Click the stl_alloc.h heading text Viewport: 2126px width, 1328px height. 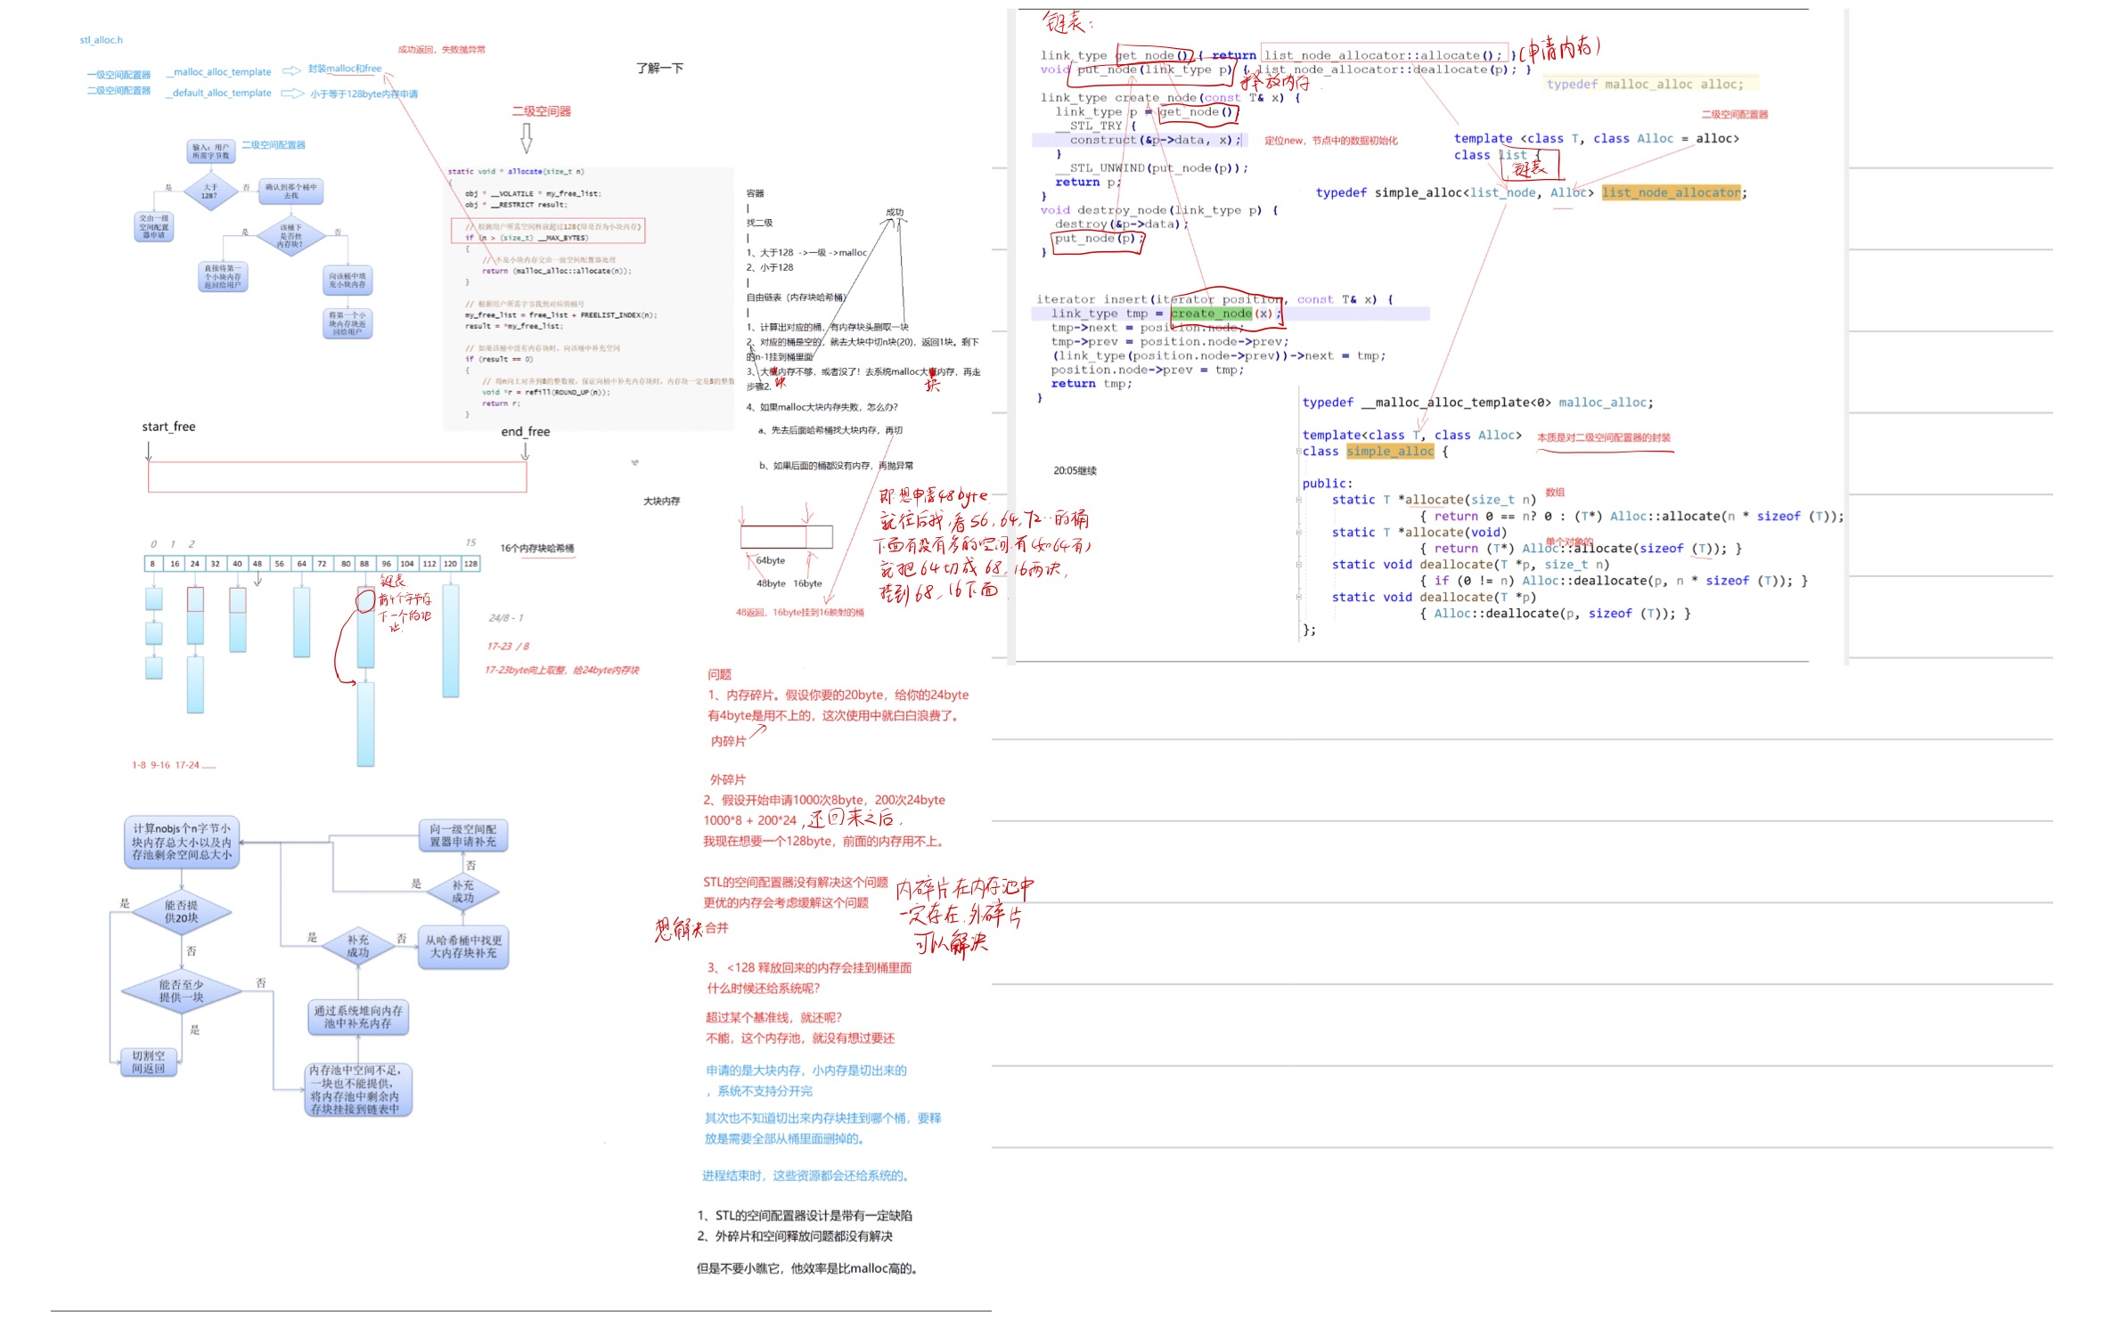click(101, 40)
